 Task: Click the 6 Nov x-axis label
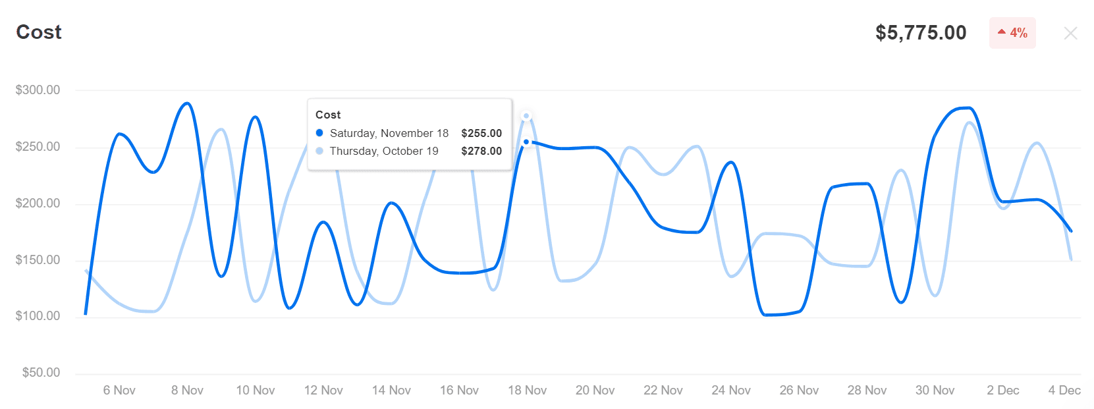pyautogui.click(x=119, y=390)
